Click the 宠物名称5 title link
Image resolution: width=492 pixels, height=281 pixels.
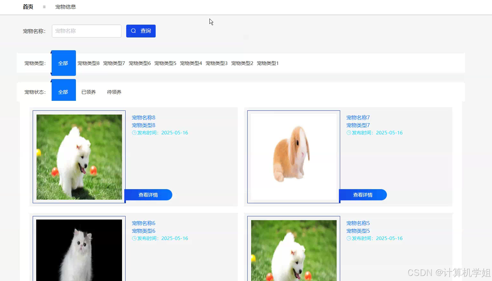(x=358, y=223)
